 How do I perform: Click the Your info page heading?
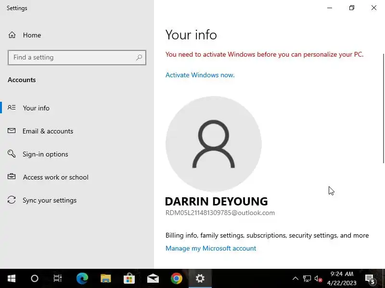(x=191, y=35)
